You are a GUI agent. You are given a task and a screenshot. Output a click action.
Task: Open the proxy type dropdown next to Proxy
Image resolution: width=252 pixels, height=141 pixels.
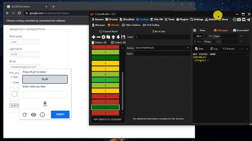coord(244,42)
